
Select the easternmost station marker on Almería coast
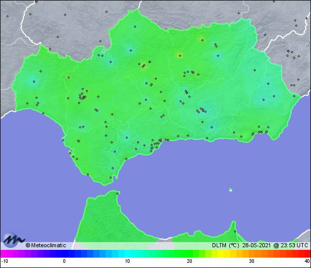pyautogui.click(x=294, y=96)
